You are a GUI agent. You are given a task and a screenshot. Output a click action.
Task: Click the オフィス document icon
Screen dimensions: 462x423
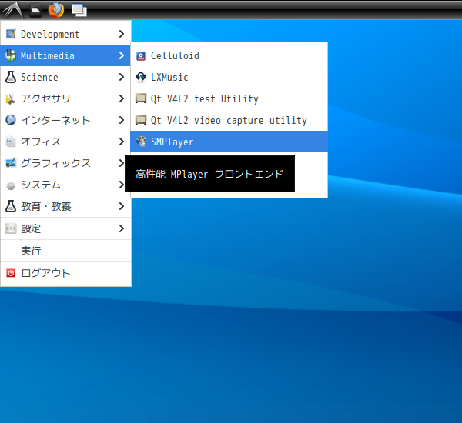point(11,142)
